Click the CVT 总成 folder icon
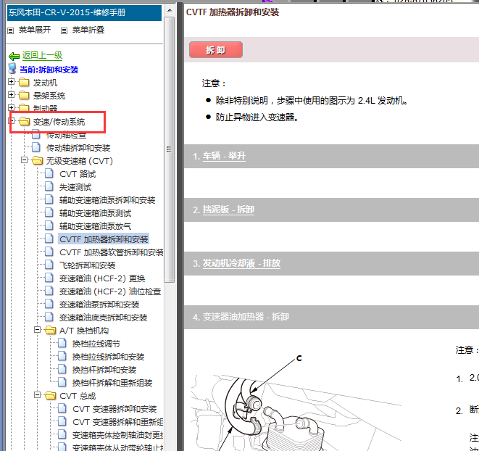Image resolution: width=479 pixels, height=451 pixels. coord(51,396)
